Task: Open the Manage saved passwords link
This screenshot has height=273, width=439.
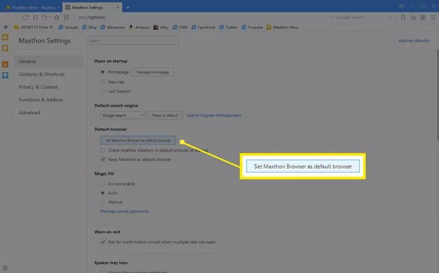Action: pos(125,211)
